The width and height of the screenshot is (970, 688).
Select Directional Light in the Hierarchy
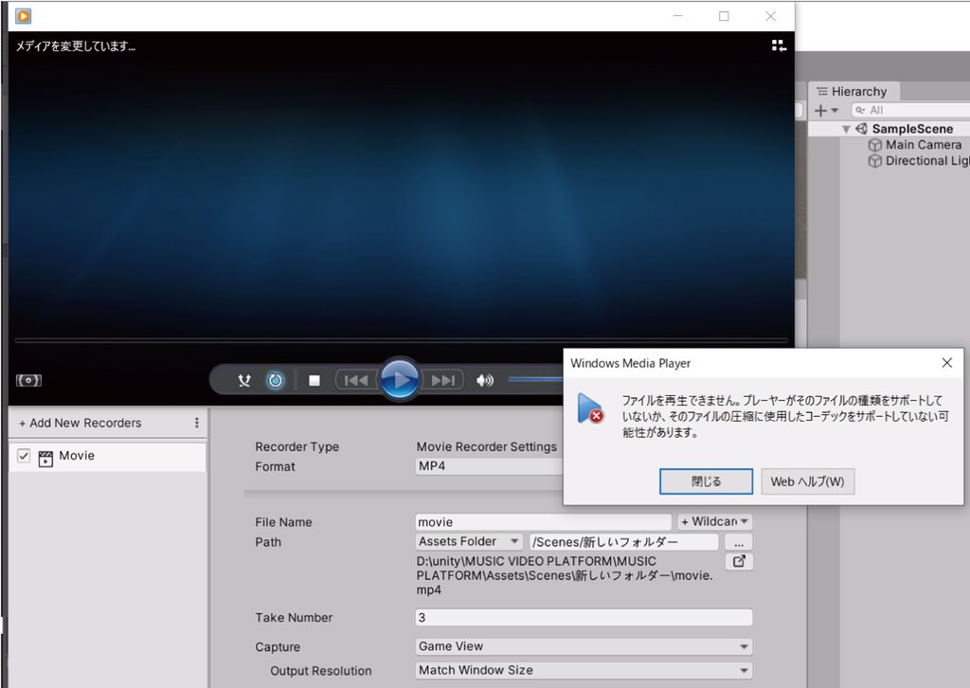[x=927, y=161]
